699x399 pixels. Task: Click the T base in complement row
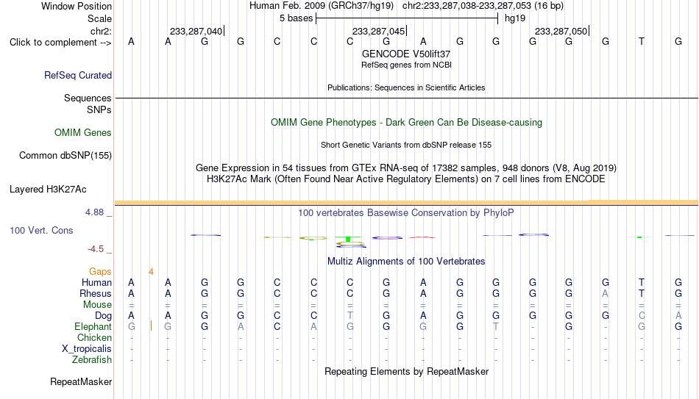642,41
